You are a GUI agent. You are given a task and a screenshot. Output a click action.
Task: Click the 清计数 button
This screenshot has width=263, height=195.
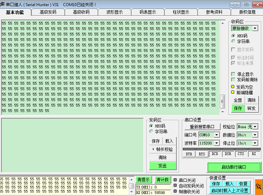(x=163, y=180)
